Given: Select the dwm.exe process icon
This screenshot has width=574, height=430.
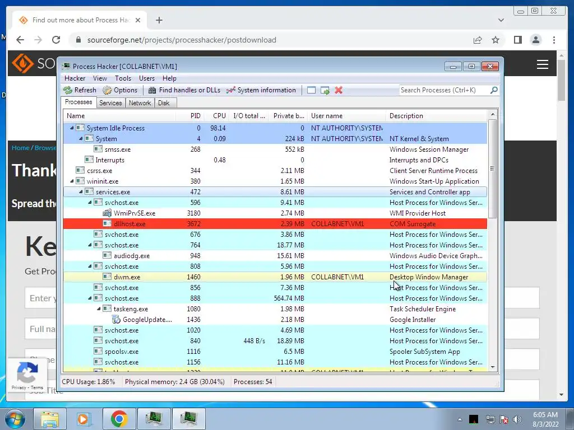Looking at the screenshot, I should pyautogui.click(x=107, y=277).
